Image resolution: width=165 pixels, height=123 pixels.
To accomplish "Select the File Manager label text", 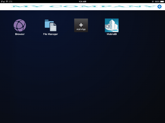I will coord(51,34).
